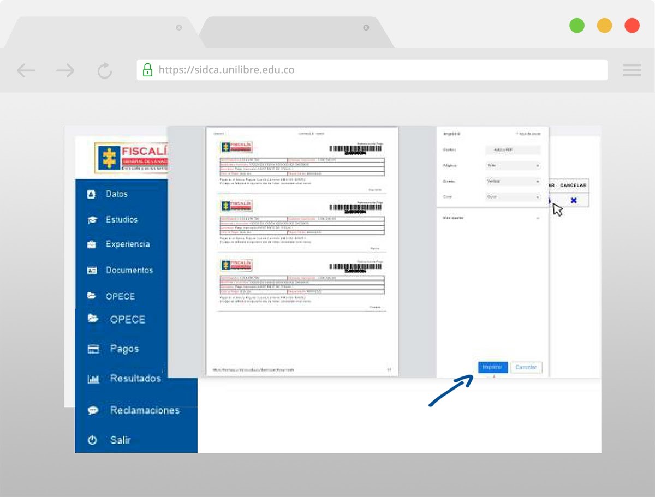Click the Salir power icon
Viewport: 655px width, 497px height.
[92, 440]
